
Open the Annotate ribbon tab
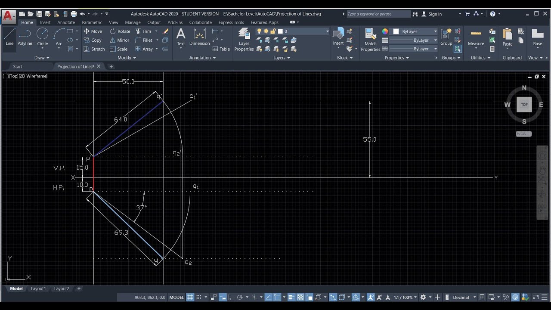[66, 22]
